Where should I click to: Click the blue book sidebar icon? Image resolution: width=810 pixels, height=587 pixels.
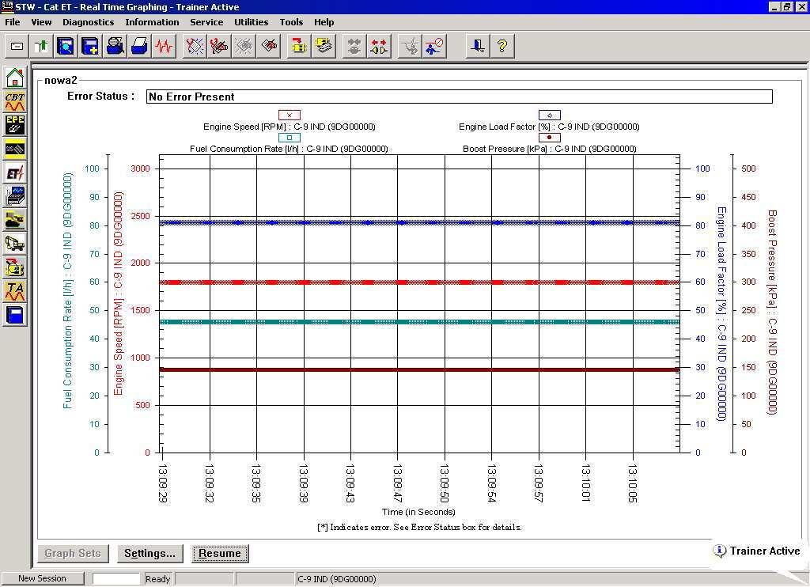tap(15, 315)
